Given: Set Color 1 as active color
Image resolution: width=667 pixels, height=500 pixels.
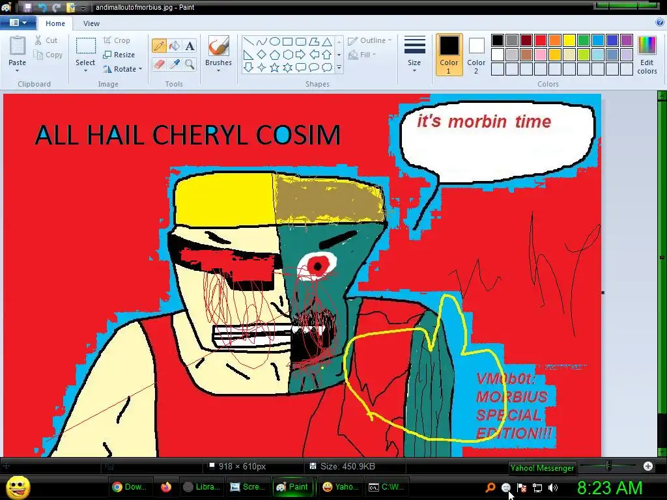Looking at the screenshot, I should 449,55.
